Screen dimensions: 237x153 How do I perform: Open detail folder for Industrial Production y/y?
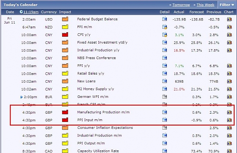(x=165, y=50)
